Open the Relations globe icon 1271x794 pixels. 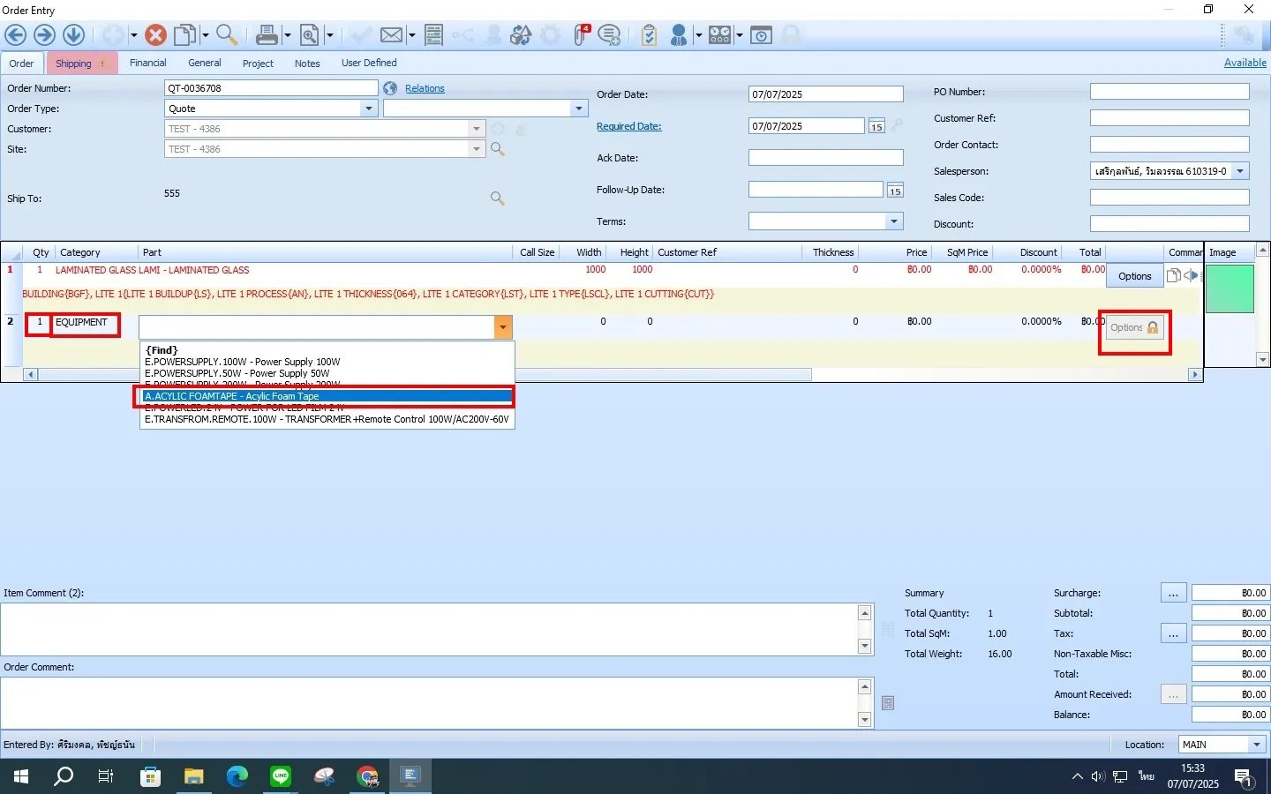pyautogui.click(x=391, y=88)
